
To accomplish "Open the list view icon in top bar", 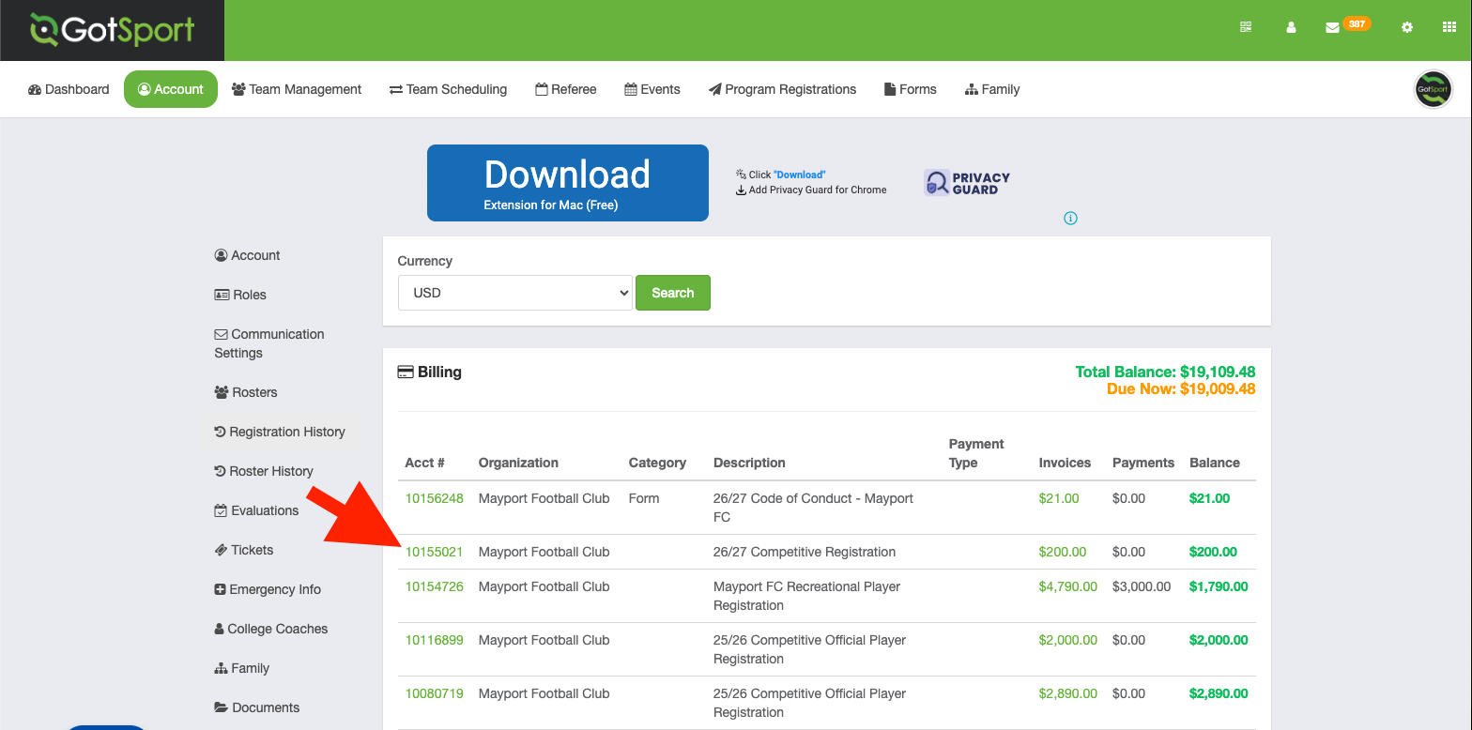I will coord(1246,27).
